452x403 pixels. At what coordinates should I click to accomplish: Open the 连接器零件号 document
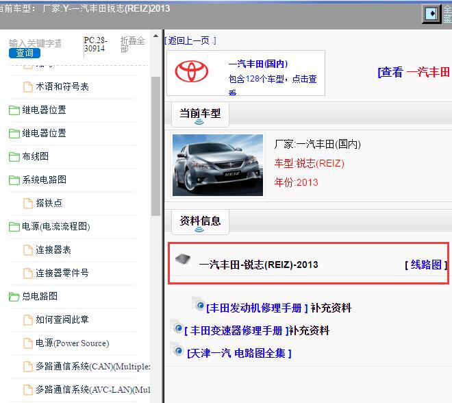pos(62,273)
